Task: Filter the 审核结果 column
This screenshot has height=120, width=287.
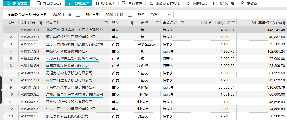Action: point(182,23)
